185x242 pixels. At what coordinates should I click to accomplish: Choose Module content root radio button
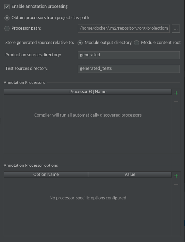[136, 43]
